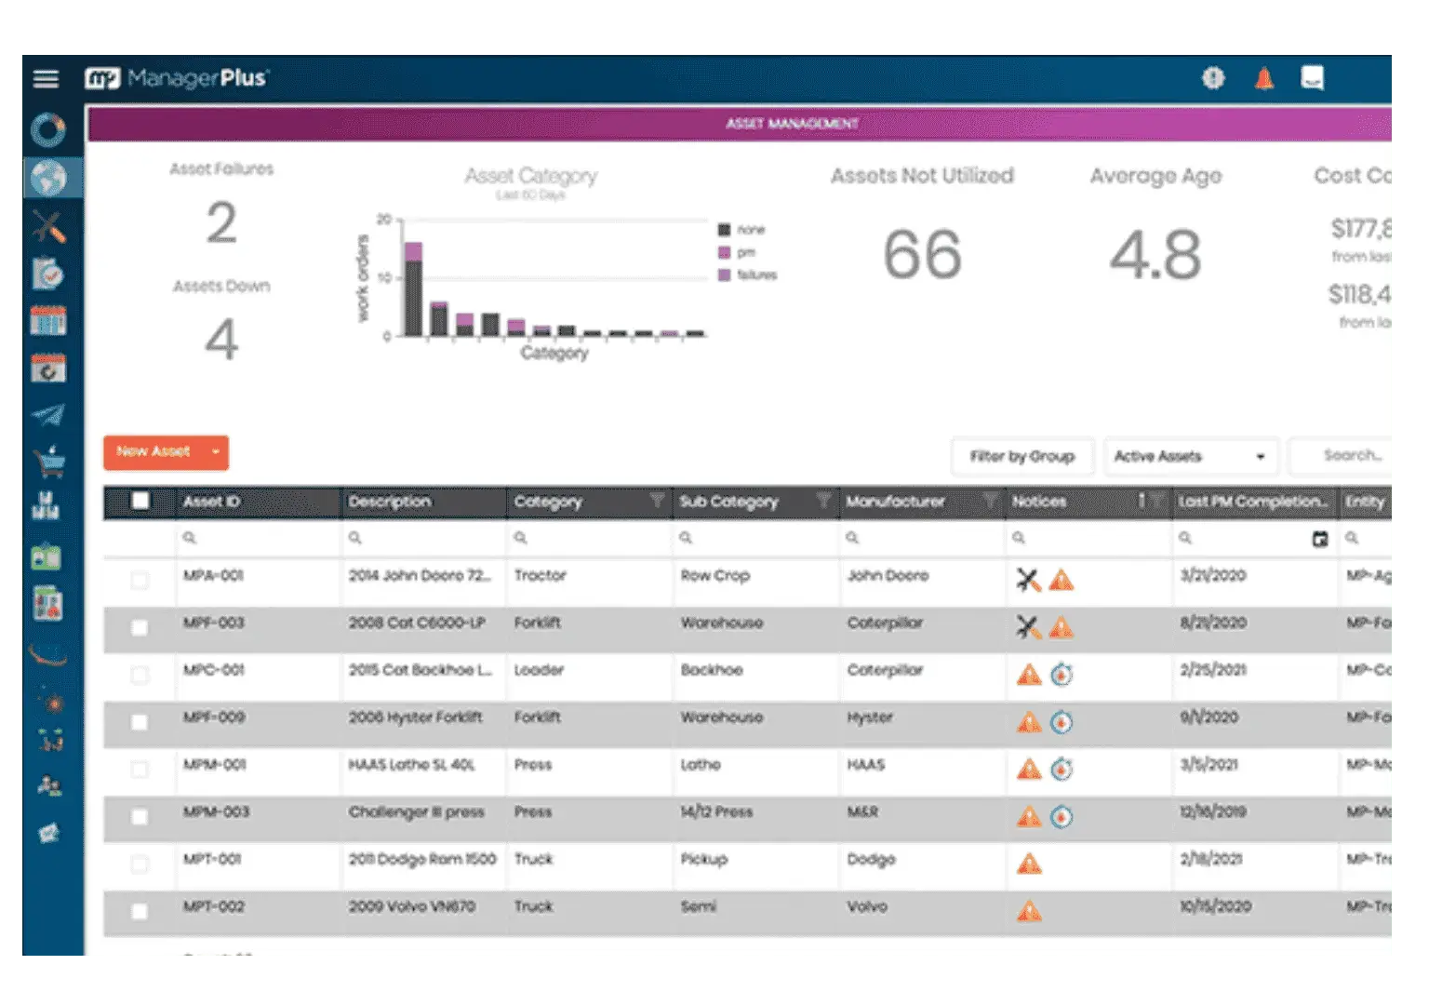1442x1005 pixels.
Task: Click the warning notice icon for MPT-001
Action: pyautogui.click(x=1030, y=864)
